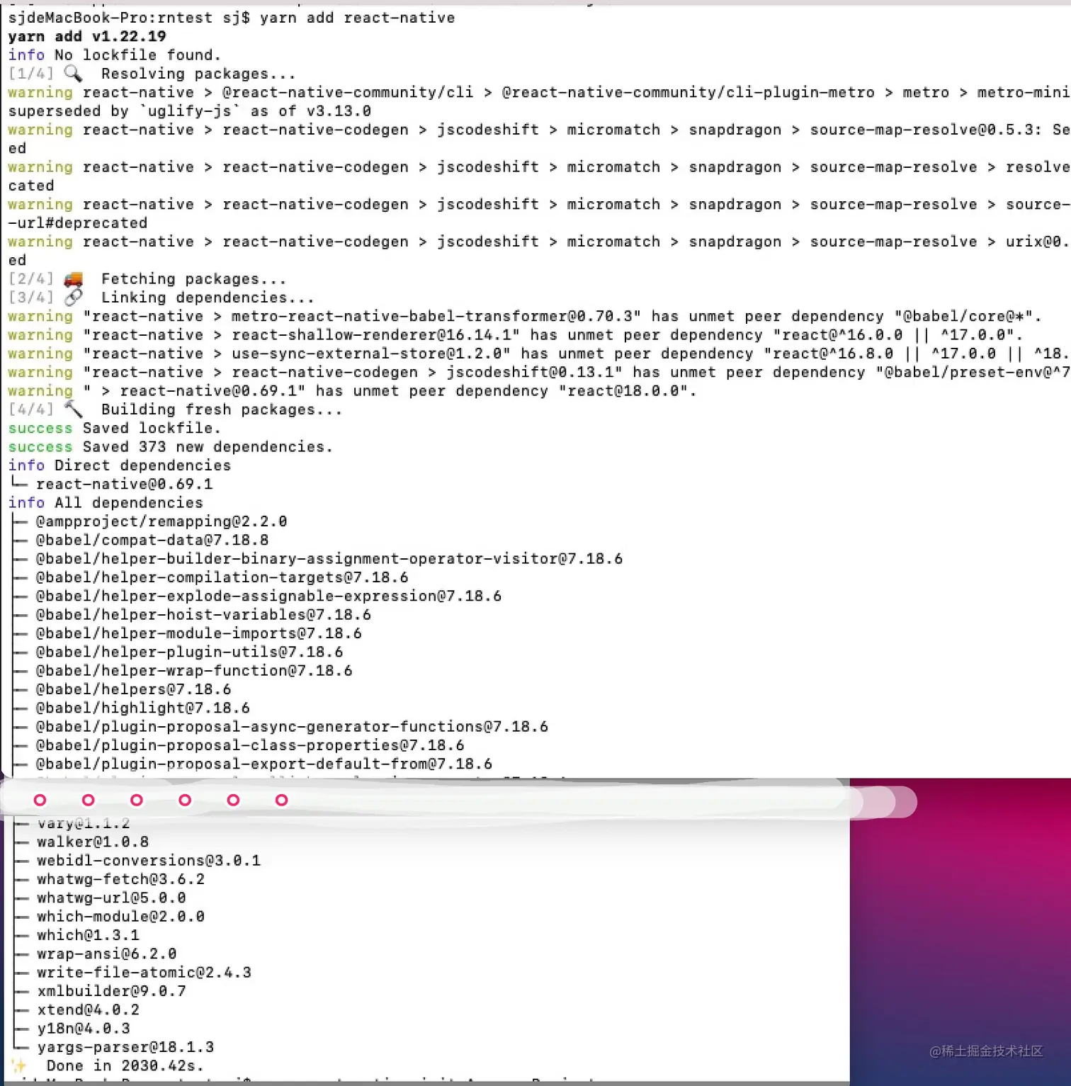Click 'superseded by `uglify-js` as of v3.13.0'
1071x1086 pixels.
[190, 111]
